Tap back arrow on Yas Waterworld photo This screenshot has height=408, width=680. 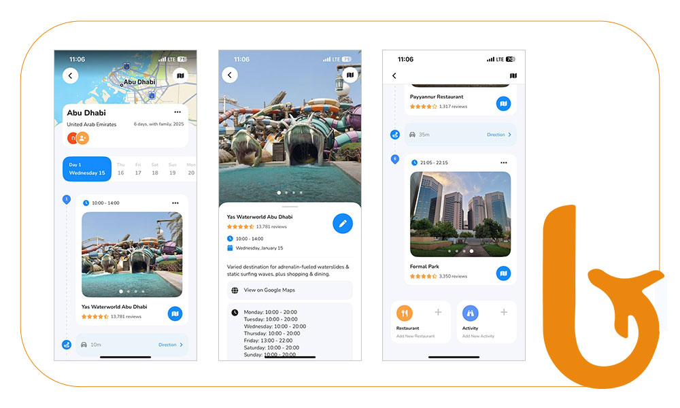tap(230, 75)
